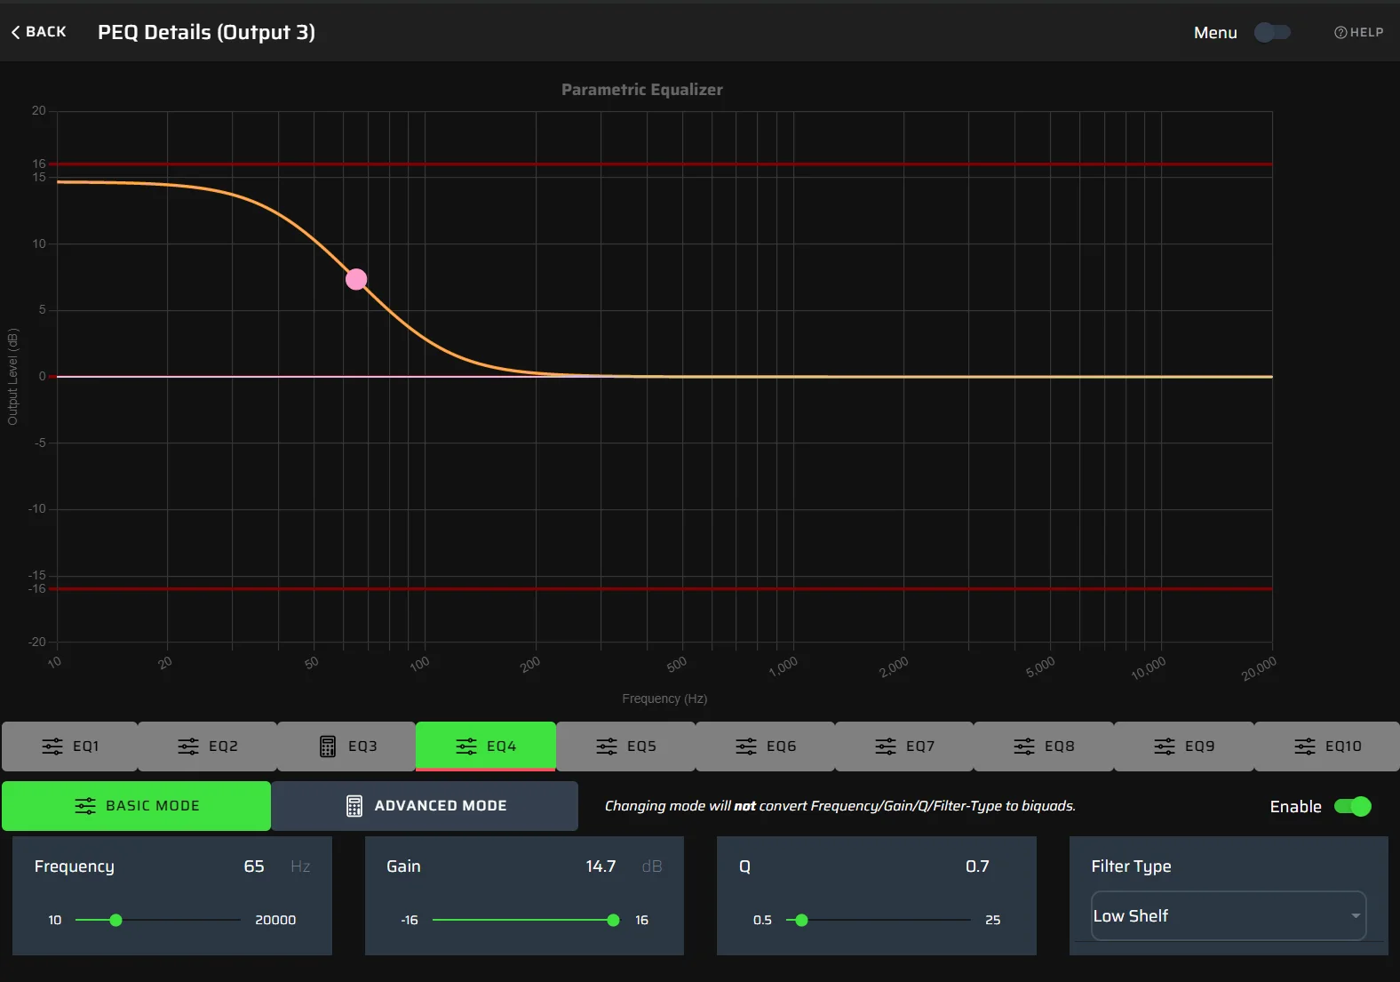This screenshot has height=982, width=1400.
Task: Click the Back arrow icon
Action: (16, 32)
